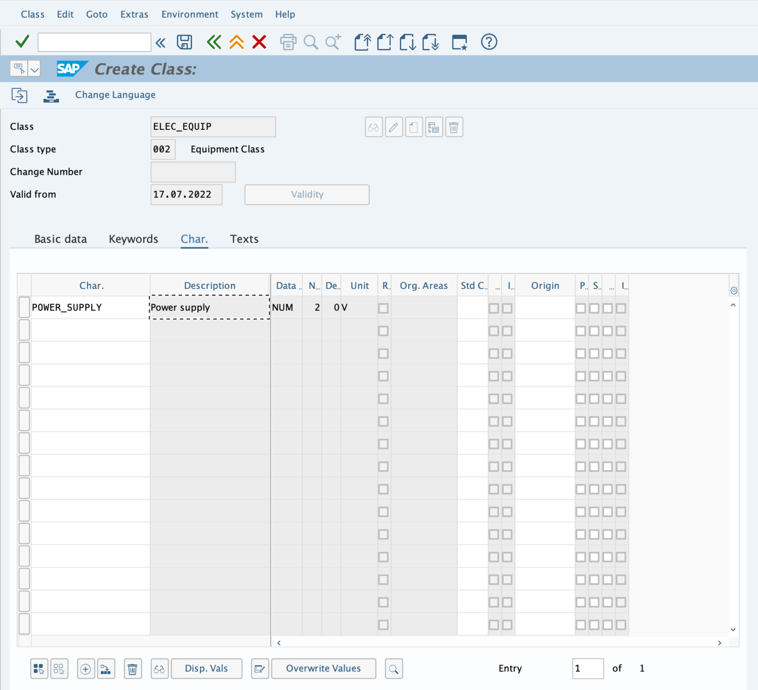This screenshot has height=690, width=758.
Task: Check the Std C checkbox in the second row
Action: pos(494,331)
